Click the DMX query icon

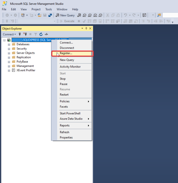[x=90, y=15]
